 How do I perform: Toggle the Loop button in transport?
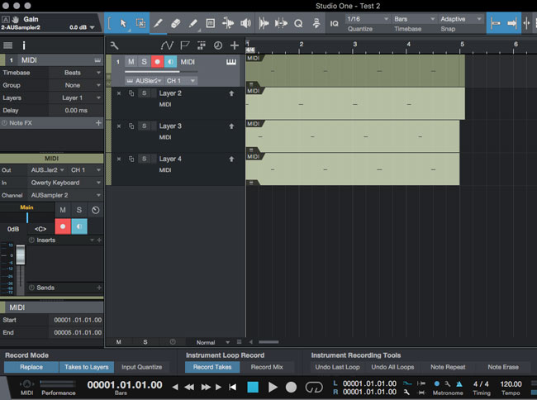tap(313, 386)
